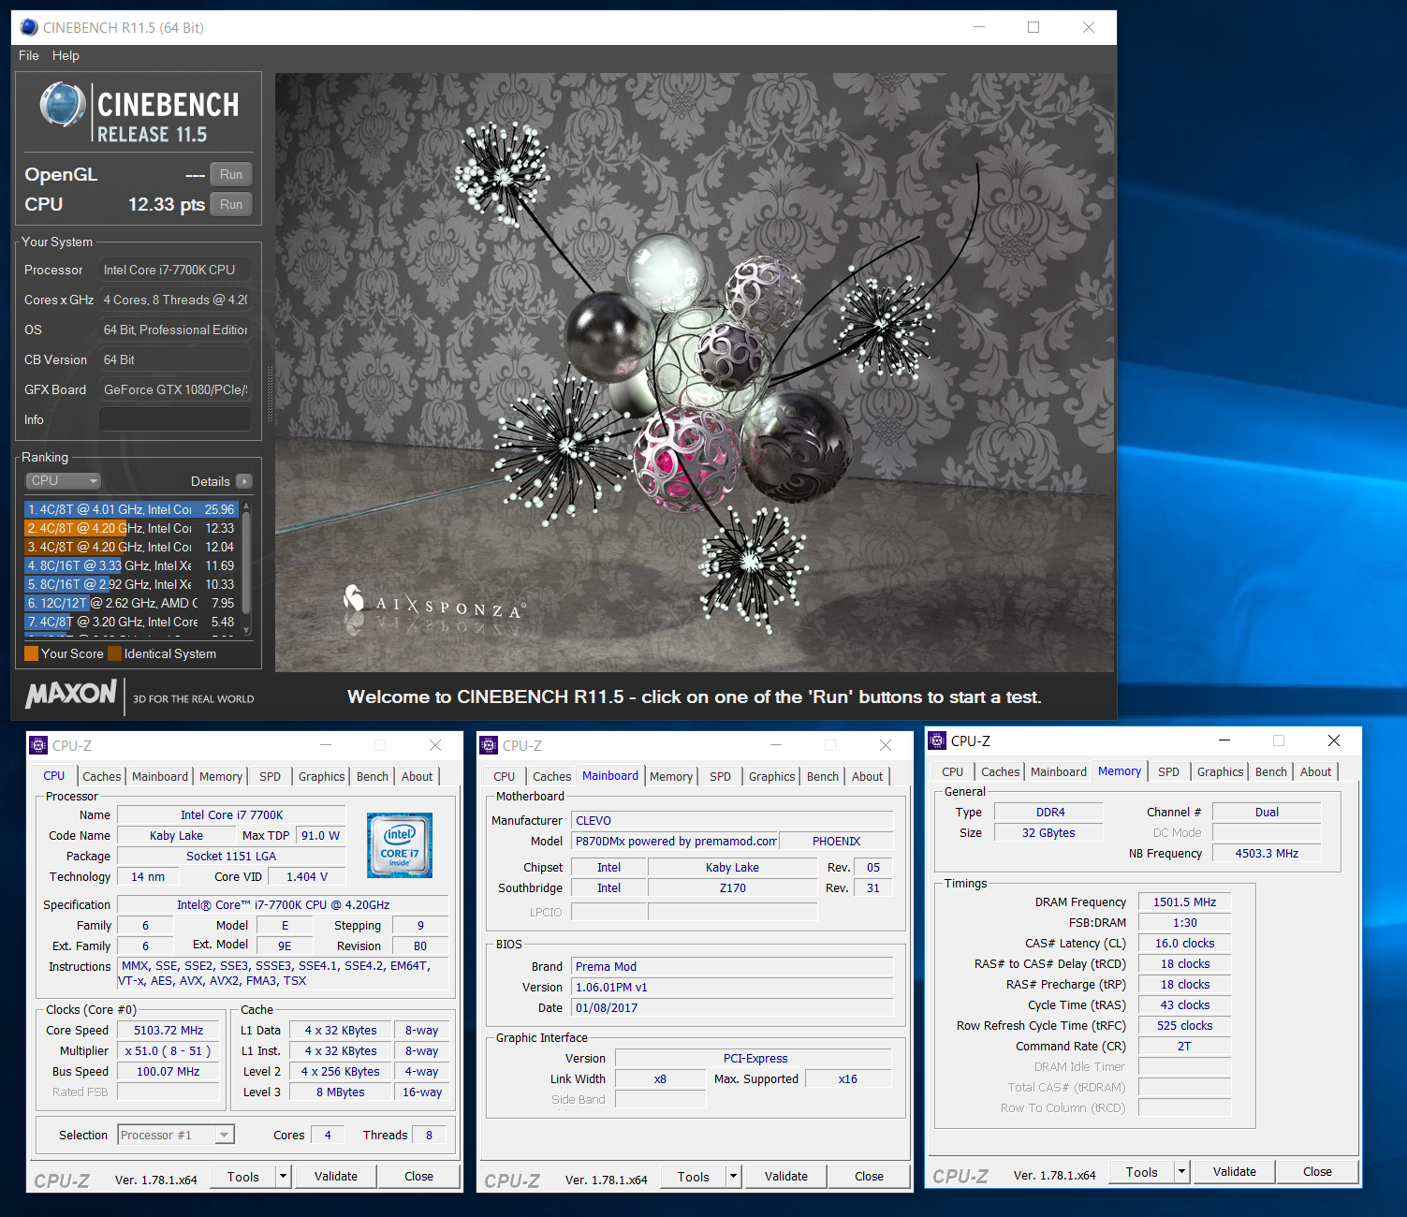The width and height of the screenshot is (1407, 1217).
Task: Click the Intel Core i7 badge in CPU-Z
Action: coord(400,845)
